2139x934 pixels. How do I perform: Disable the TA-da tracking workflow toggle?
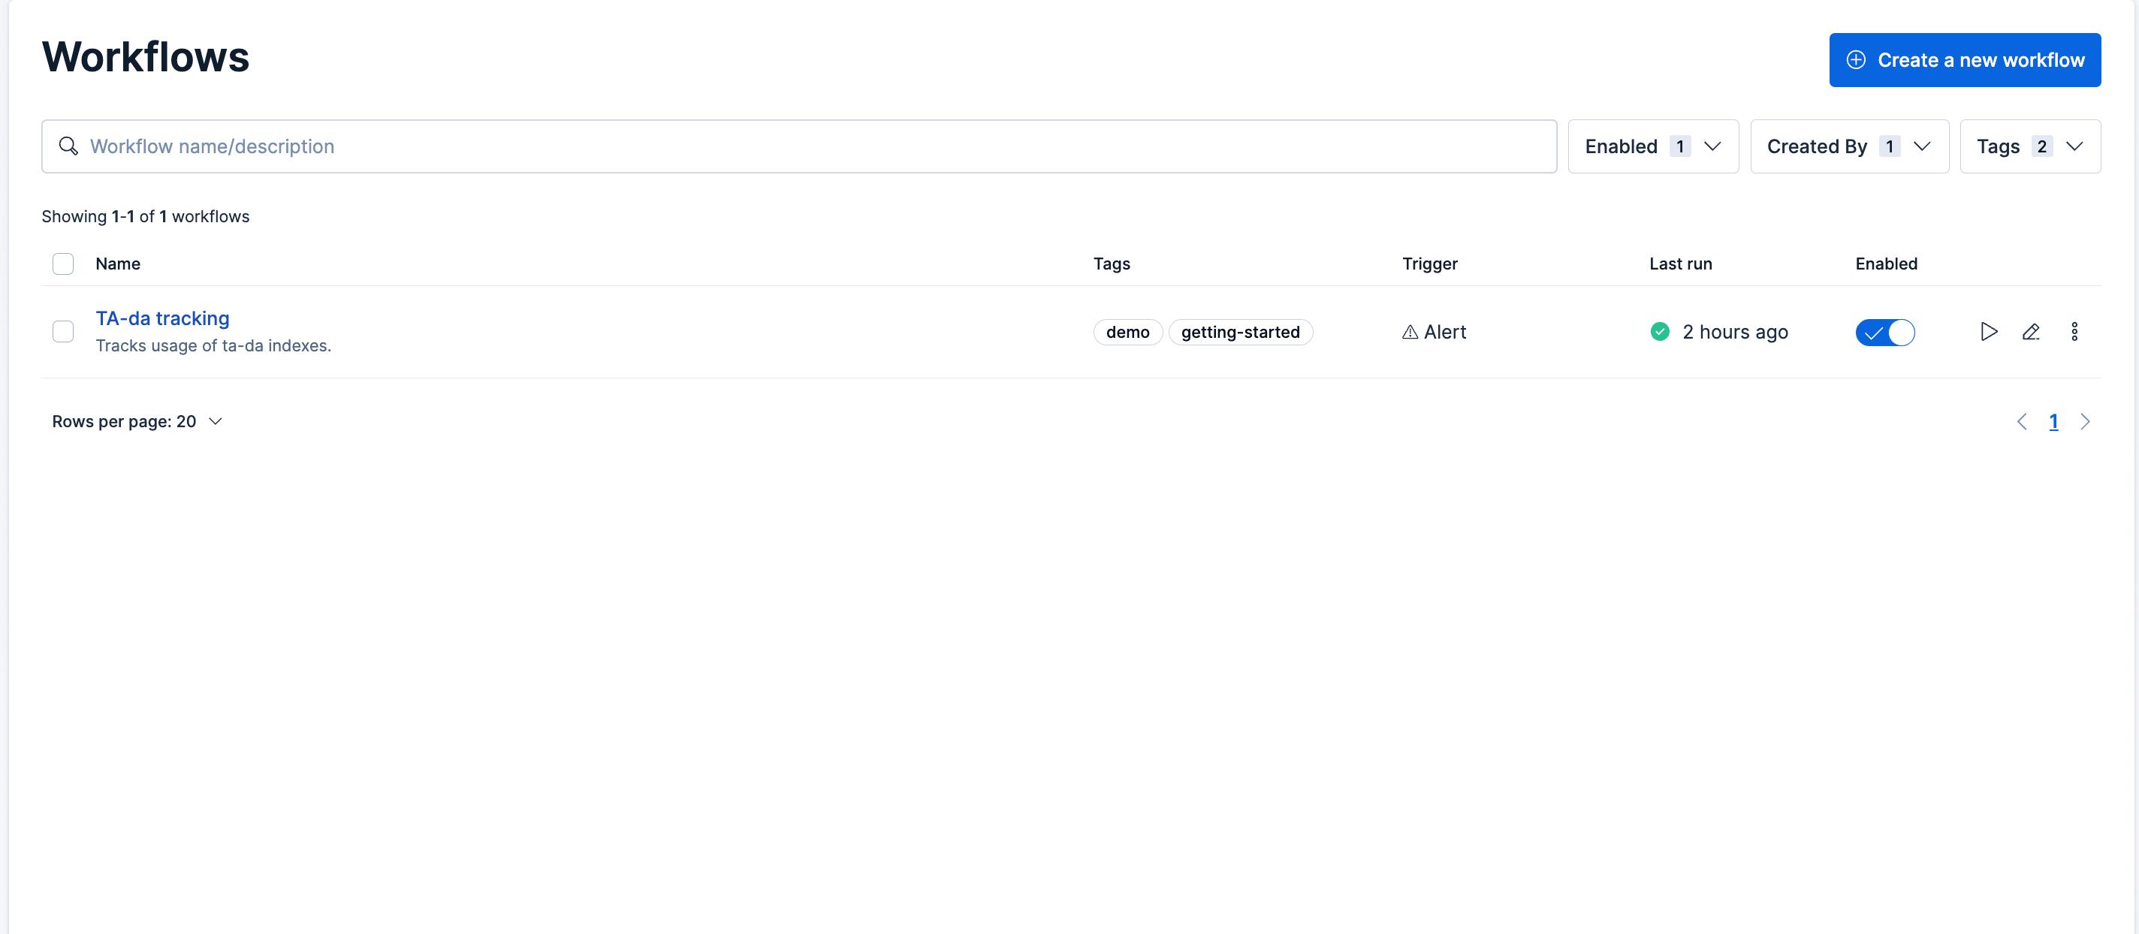[x=1885, y=332]
